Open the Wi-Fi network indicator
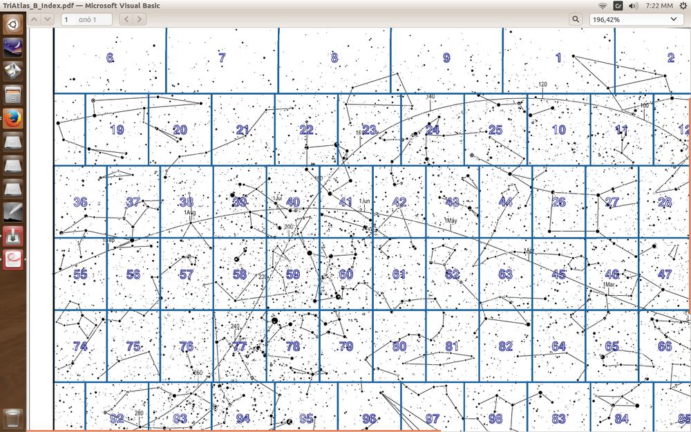This screenshot has width=691, height=432. 603,6
